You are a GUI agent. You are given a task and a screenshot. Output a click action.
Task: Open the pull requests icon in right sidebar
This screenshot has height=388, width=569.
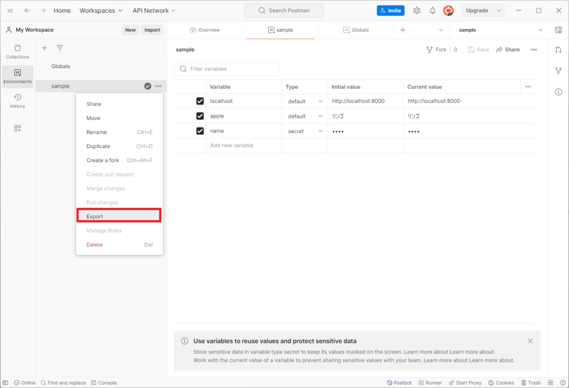click(558, 49)
